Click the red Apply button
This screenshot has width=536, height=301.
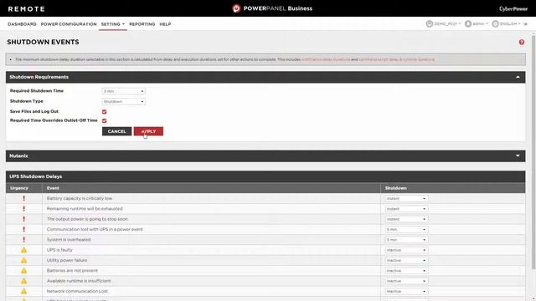point(148,131)
